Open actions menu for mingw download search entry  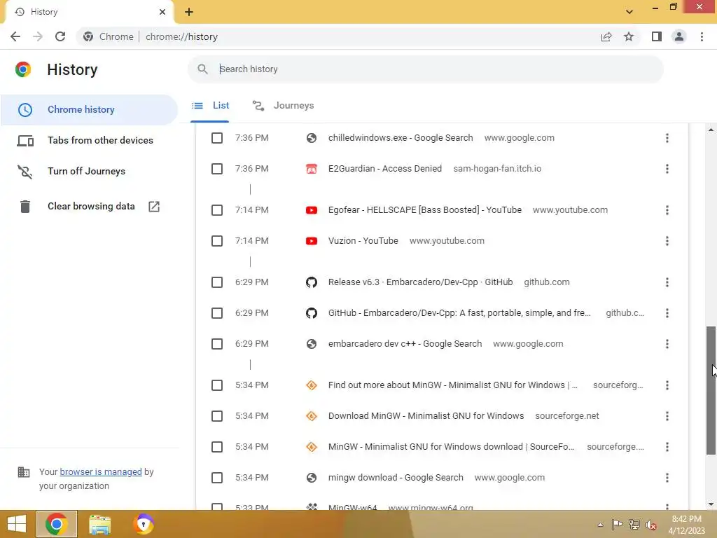click(667, 478)
